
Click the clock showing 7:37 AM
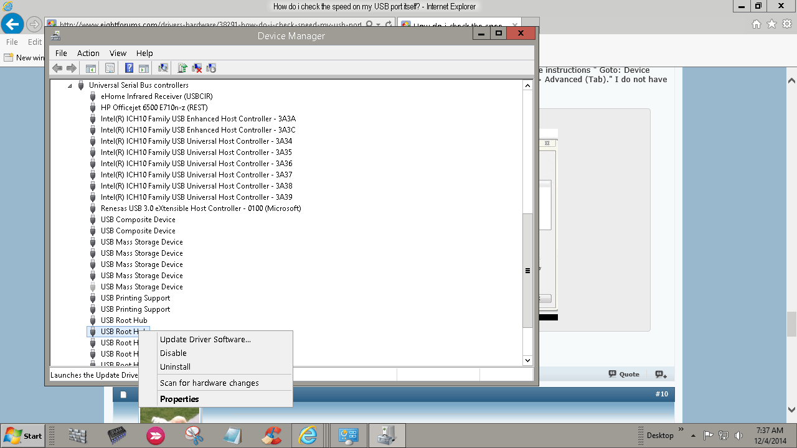[770, 431]
